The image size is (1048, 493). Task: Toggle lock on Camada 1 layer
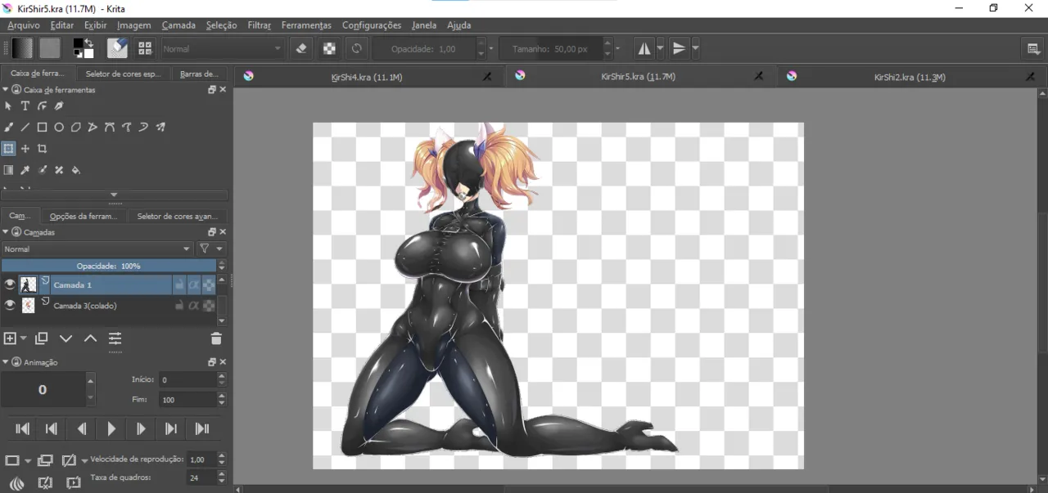tap(178, 285)
